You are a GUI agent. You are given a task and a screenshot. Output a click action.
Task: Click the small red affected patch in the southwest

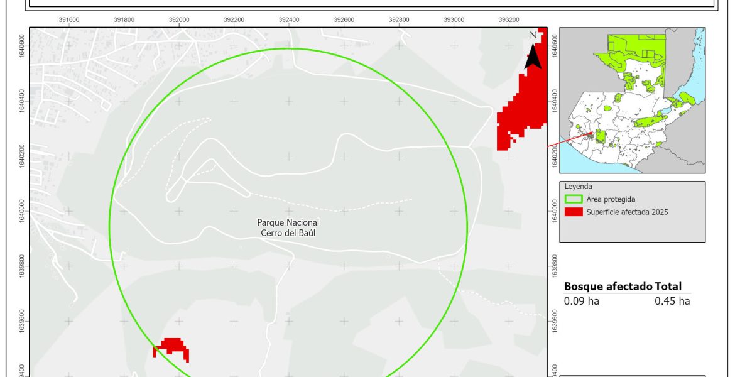(172, 347)
